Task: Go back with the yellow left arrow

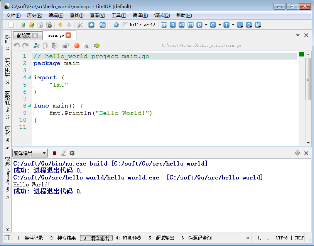Action: [x=60, y=25]
